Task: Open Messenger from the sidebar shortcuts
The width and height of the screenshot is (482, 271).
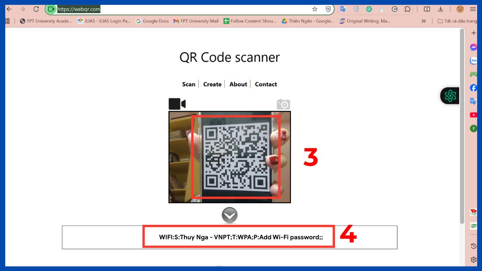Action: [473, 47]
